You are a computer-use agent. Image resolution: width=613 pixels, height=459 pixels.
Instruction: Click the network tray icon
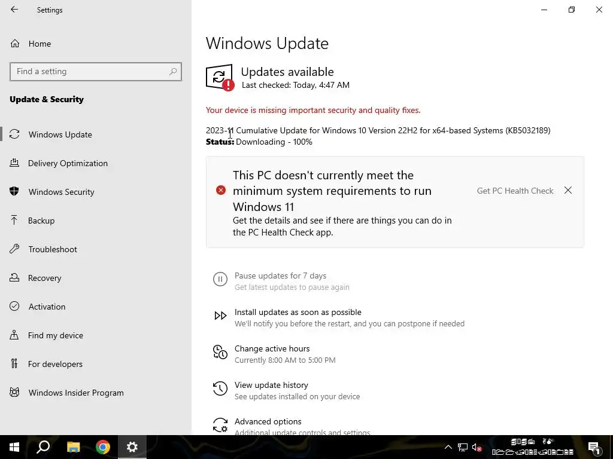(x=463, y=447)
